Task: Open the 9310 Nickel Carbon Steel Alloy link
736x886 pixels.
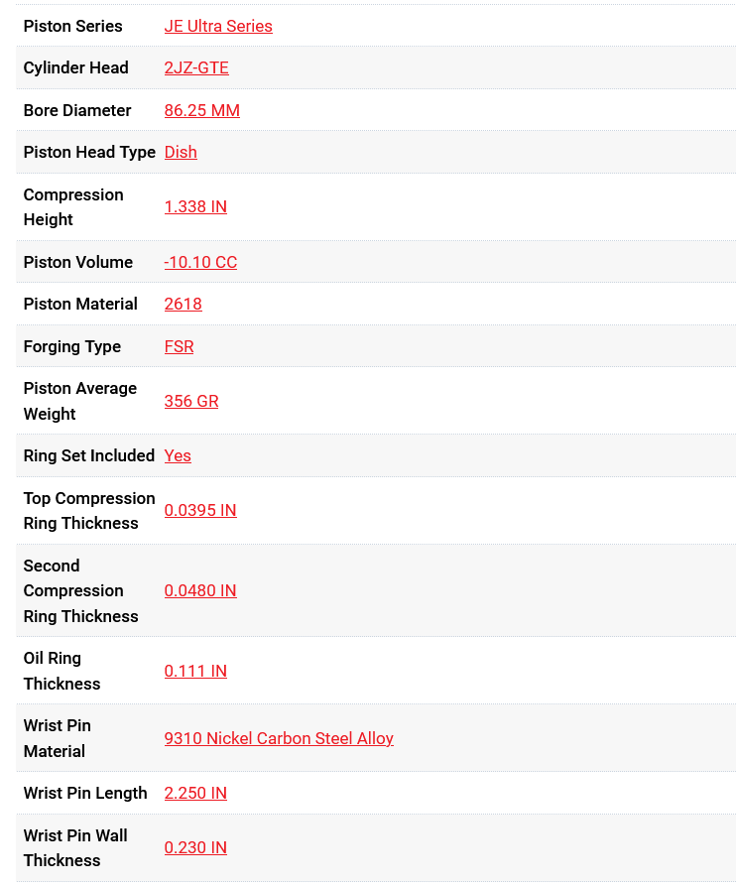Action: click(279, 738)
